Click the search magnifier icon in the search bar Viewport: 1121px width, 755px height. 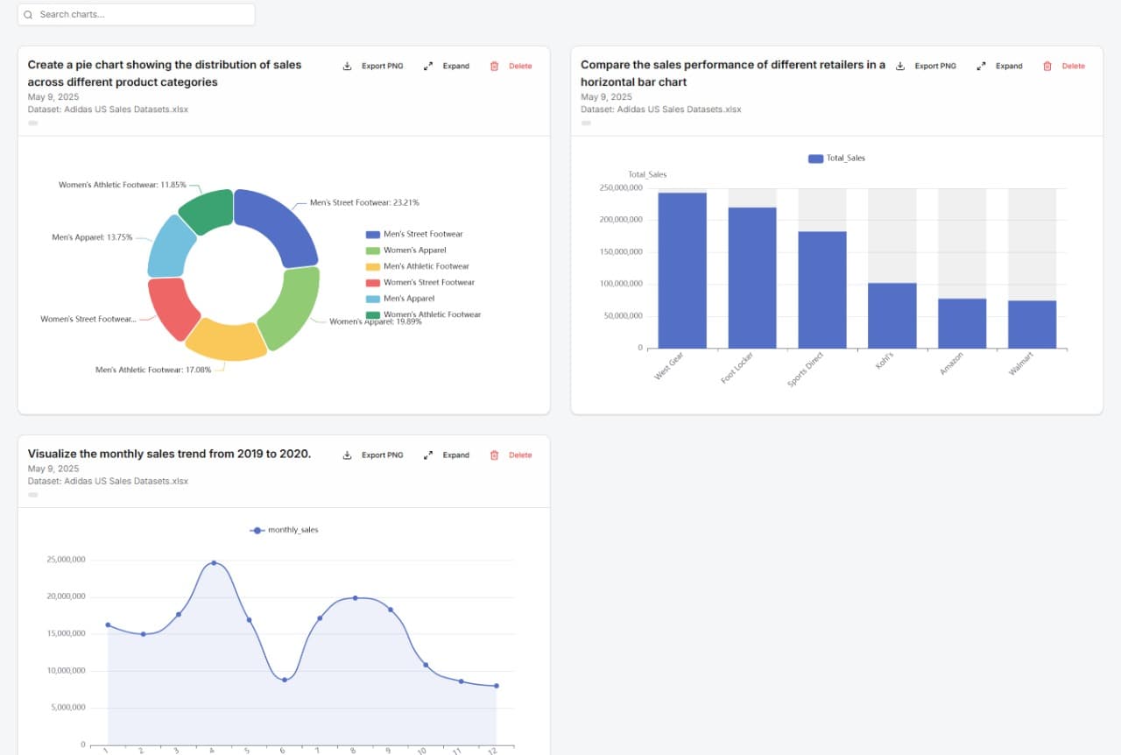click(27, 14)
